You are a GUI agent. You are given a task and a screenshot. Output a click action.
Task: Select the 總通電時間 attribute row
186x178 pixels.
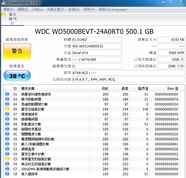pyautogui.click(x=92, y=119)
